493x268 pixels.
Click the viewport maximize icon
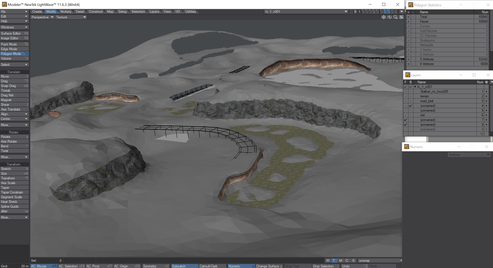pos(401,17)
